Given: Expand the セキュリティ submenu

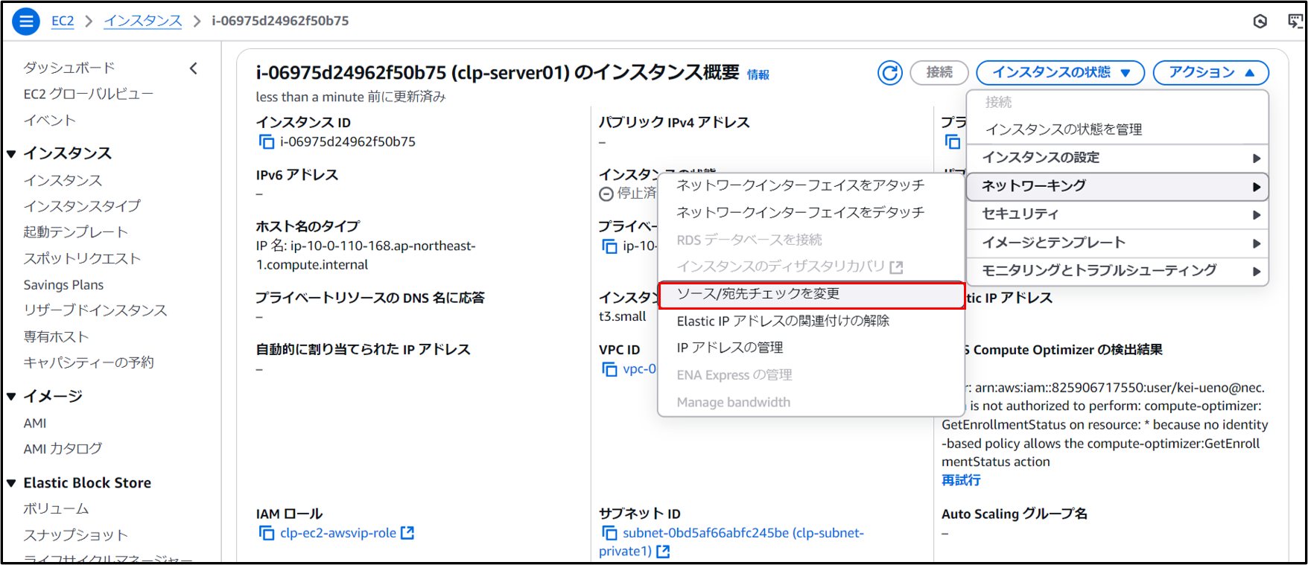Looking at the screenshot, I should [x=1117, y=214].
